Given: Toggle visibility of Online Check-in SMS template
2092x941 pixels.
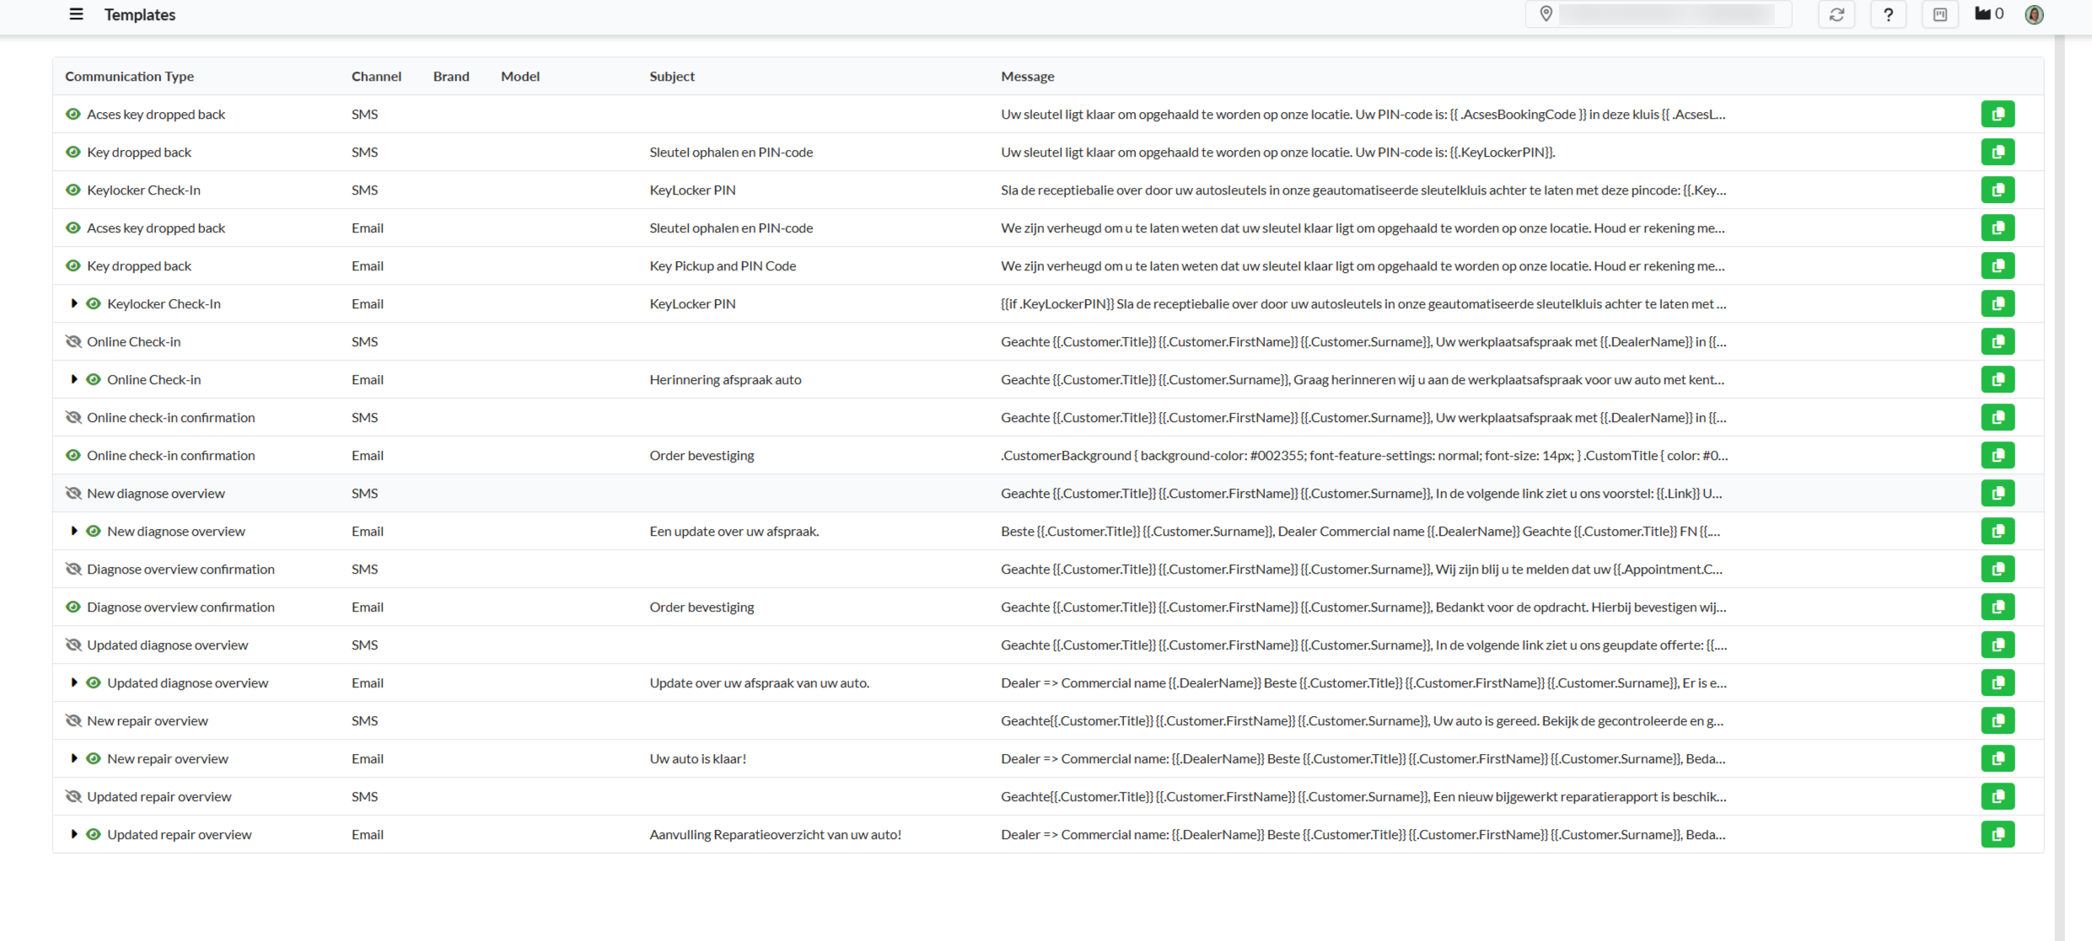Looking at the screenshot, I should 73,341.
